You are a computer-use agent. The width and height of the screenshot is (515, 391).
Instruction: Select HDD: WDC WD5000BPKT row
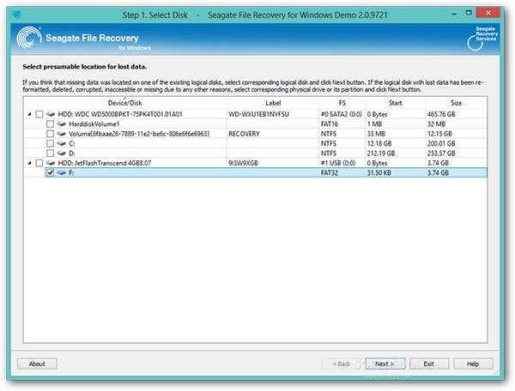[255, 114]
